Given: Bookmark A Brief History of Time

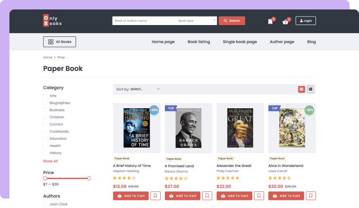Looking at the screenshot, I should click(x=155, y=196).
